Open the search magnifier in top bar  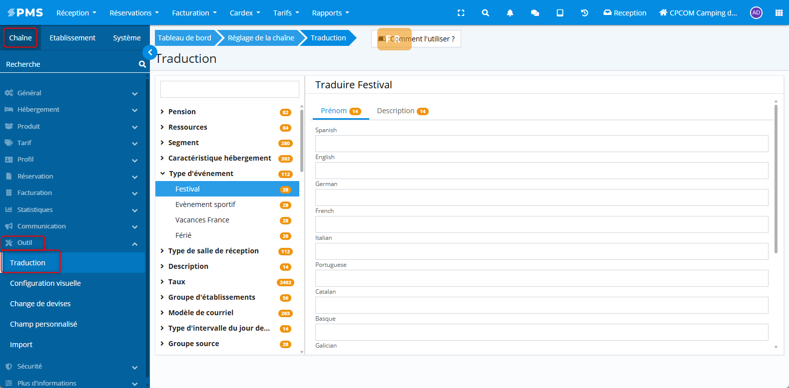tap(485, 13)
